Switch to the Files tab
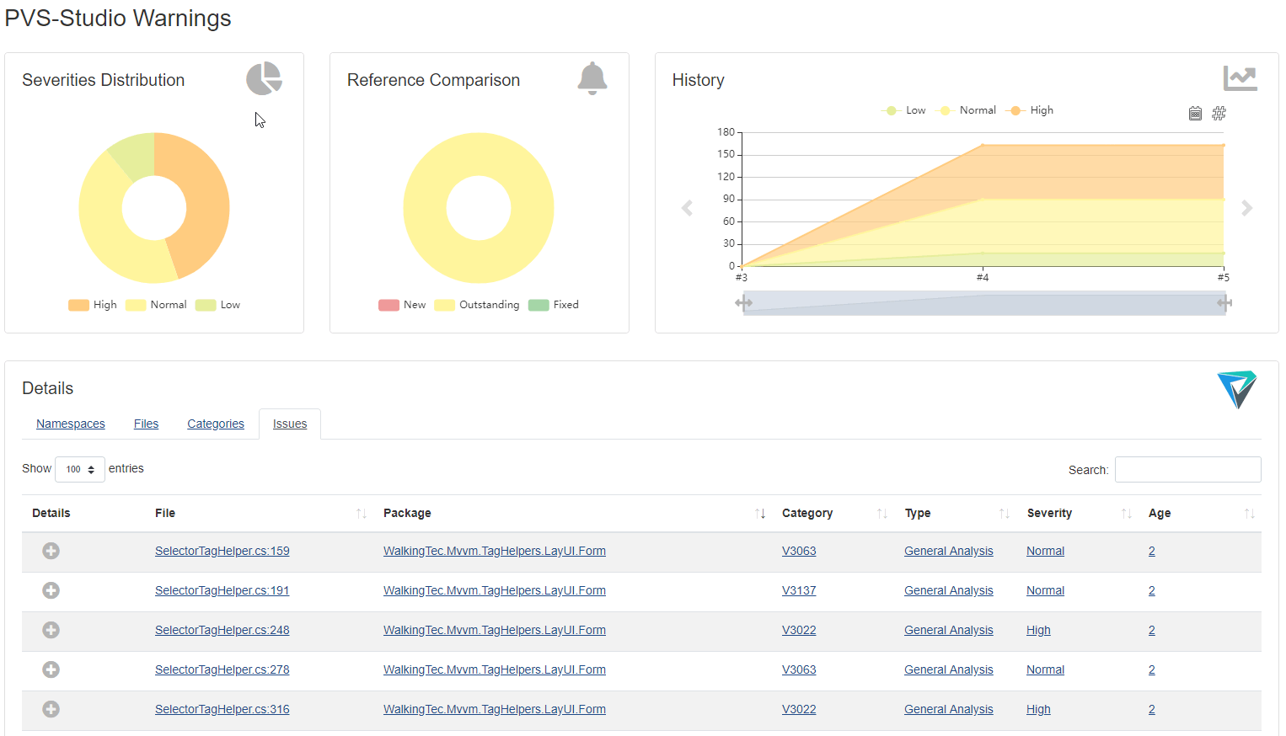 point(146,424)
